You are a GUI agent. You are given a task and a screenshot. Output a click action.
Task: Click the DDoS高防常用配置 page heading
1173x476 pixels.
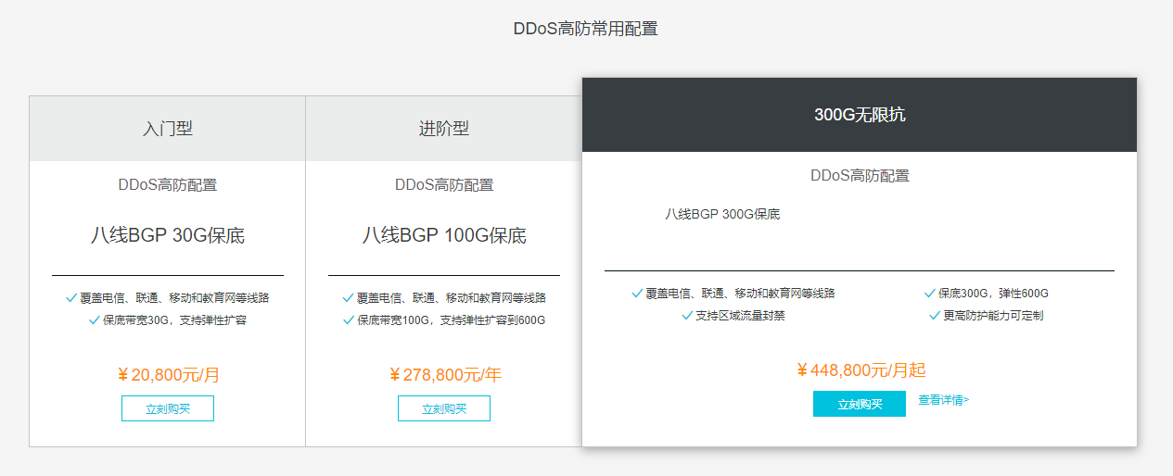(x=586, y=29)
